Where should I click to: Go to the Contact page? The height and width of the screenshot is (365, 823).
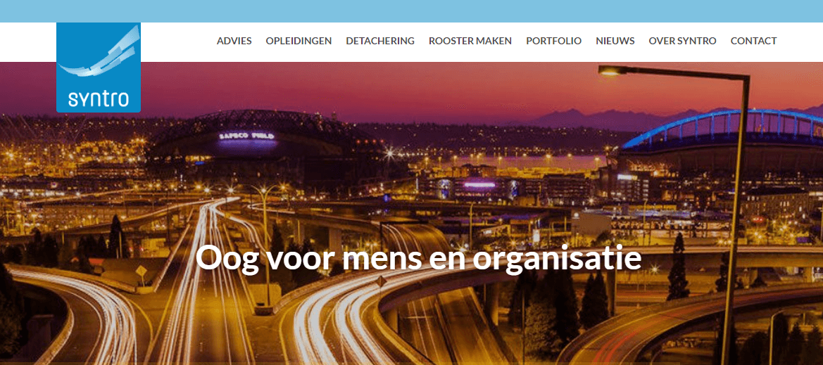pos(754,41)
